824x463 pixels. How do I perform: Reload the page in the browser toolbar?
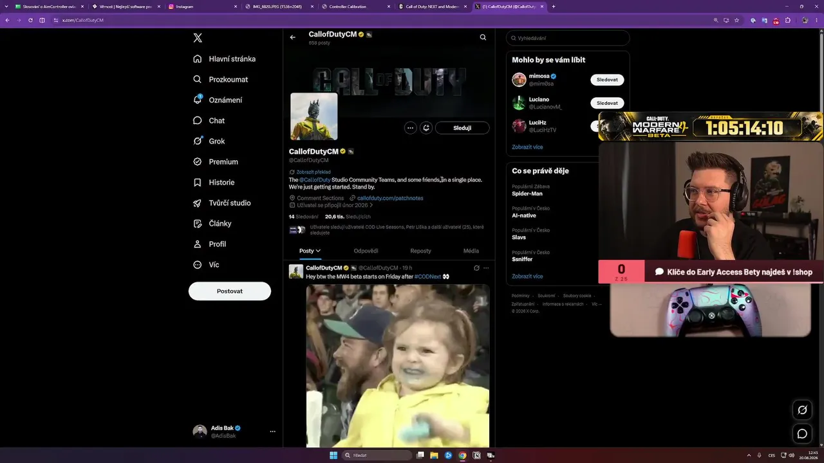tap(30, 20)
